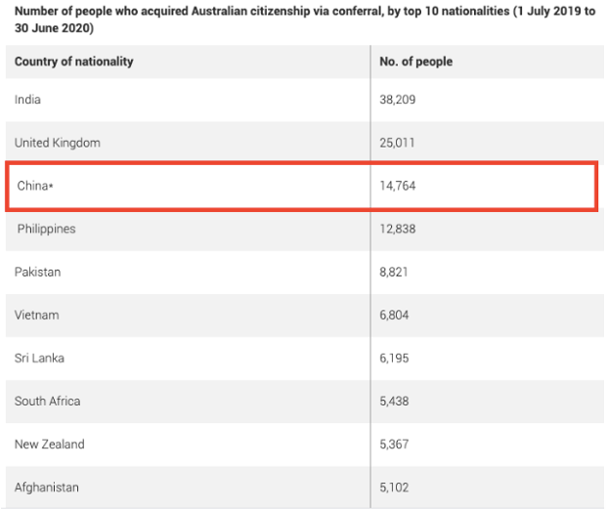Select the Afghanistan country cell
The image size is (606, 510).
pos(47,487)
